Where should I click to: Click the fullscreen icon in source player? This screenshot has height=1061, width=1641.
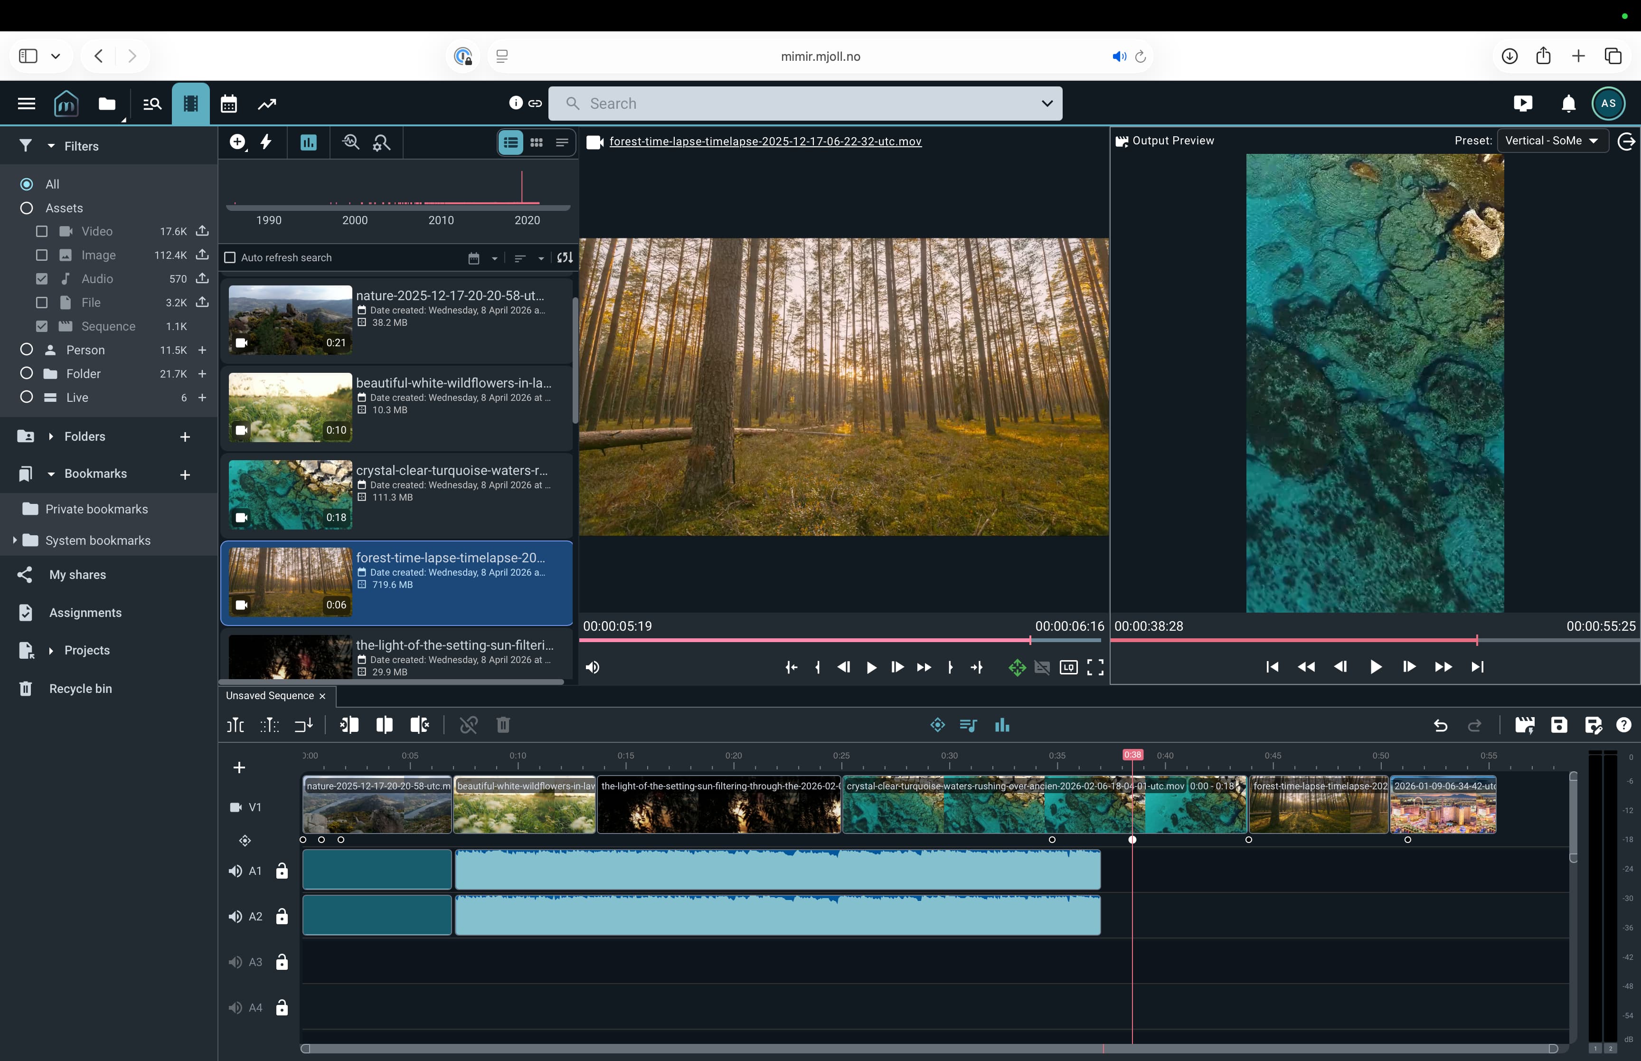pyautogui.click(x=1095, y=667)
